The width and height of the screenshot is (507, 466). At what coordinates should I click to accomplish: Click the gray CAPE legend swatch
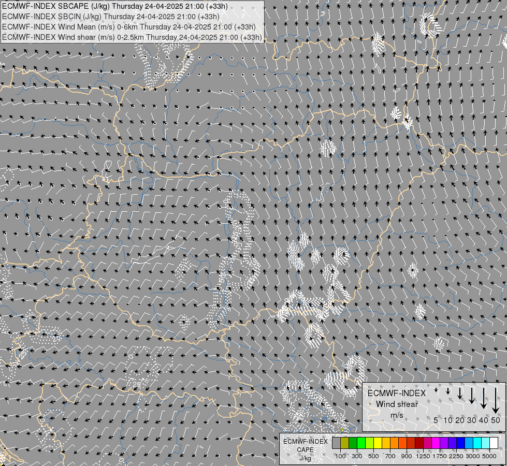pos(336,443)
